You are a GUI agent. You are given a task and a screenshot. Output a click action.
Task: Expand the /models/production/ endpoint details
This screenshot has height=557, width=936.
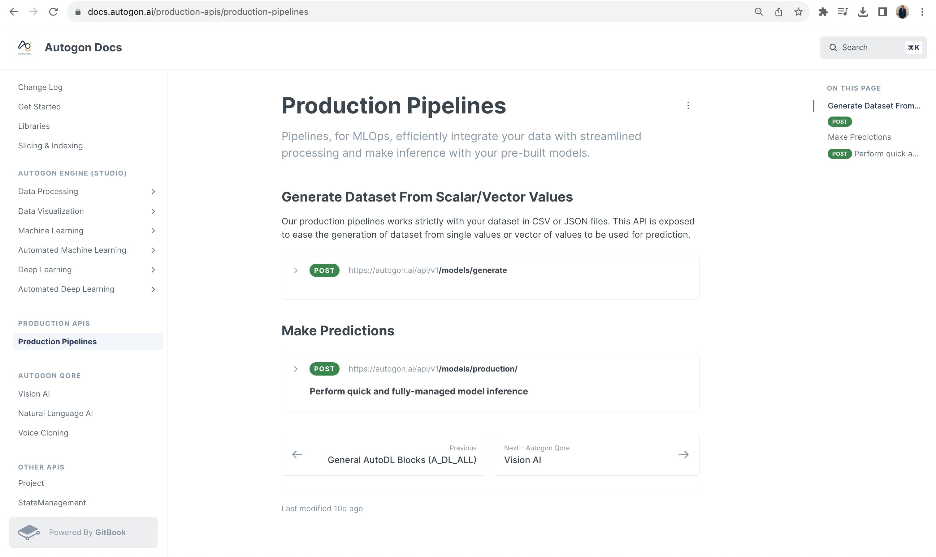[296, 368]
